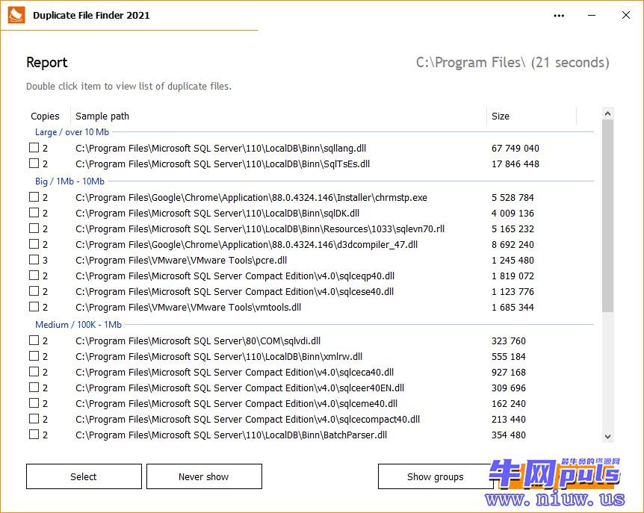Select the sqllang.dll path row
Screen dimensions: 644x513
tap(220, 148)
